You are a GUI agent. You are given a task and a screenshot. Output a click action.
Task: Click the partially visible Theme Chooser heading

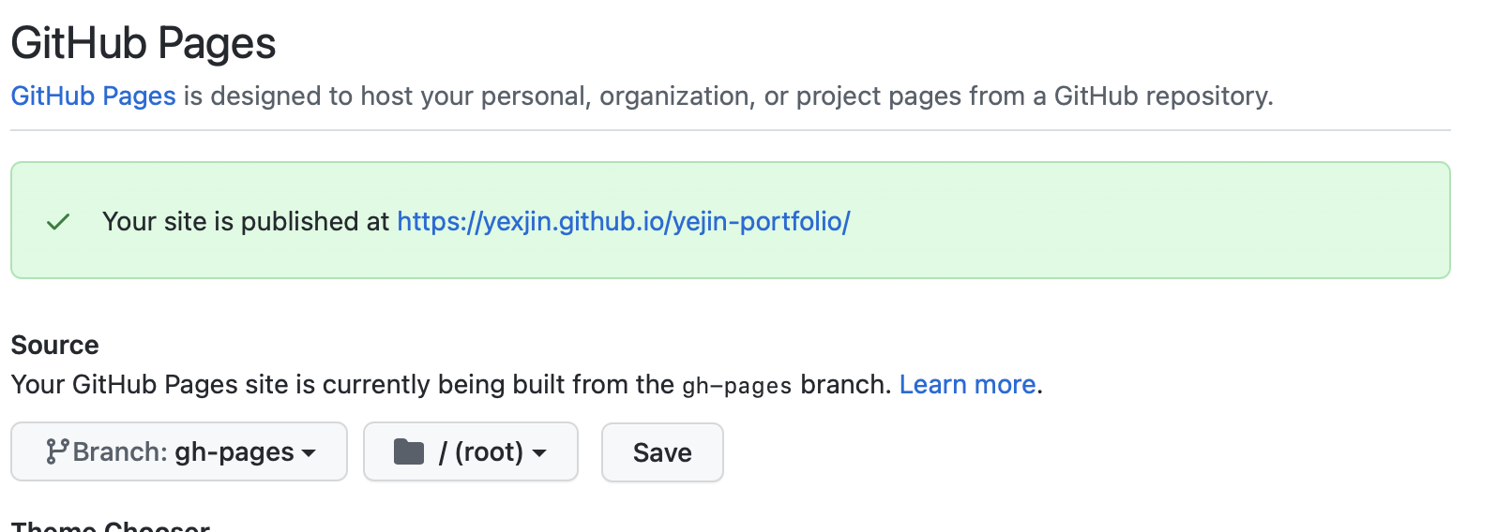[x=111, y=525]
